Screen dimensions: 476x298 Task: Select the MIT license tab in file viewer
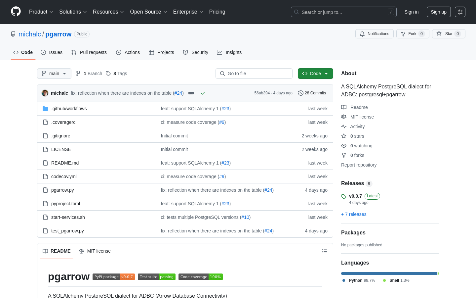(x=95, y=251)
